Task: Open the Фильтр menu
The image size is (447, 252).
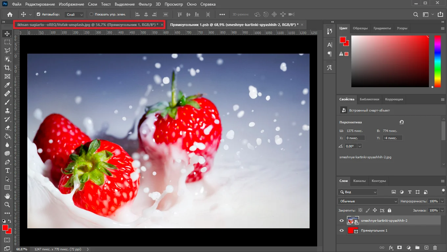Action: [x=145, y=4]
